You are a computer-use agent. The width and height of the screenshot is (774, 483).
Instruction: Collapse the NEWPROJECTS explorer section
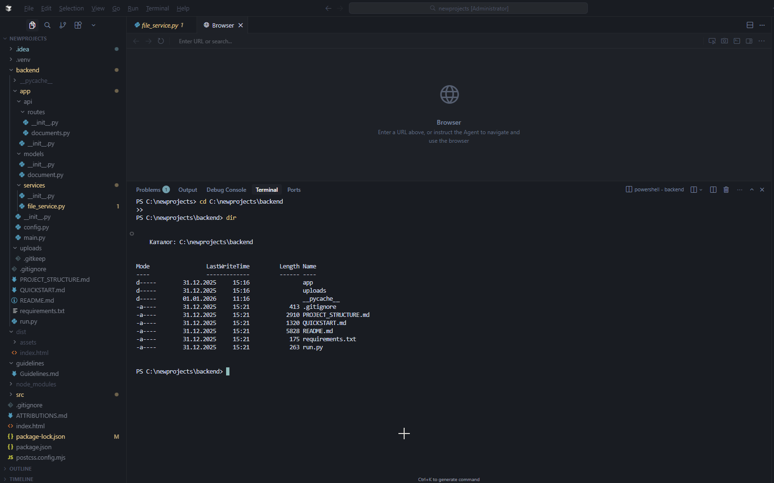click(x=63, y=39)
